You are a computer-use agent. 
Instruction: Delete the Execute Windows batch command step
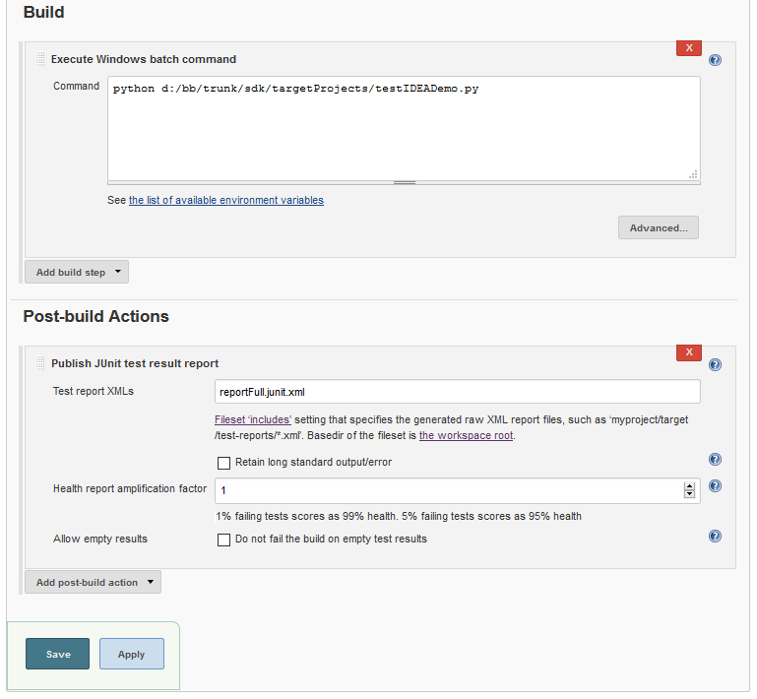coord(689,48)
